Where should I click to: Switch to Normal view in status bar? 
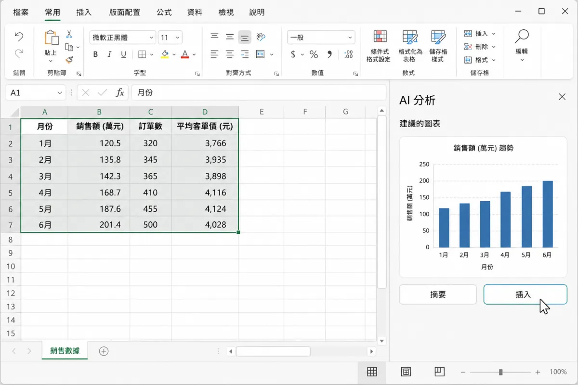point(371,372)
